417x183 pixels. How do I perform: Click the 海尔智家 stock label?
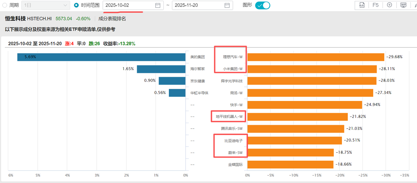[198, 69]
